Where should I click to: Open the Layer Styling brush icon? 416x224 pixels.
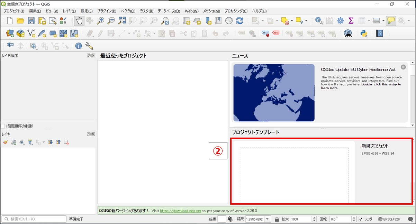[x=5, y=142]
